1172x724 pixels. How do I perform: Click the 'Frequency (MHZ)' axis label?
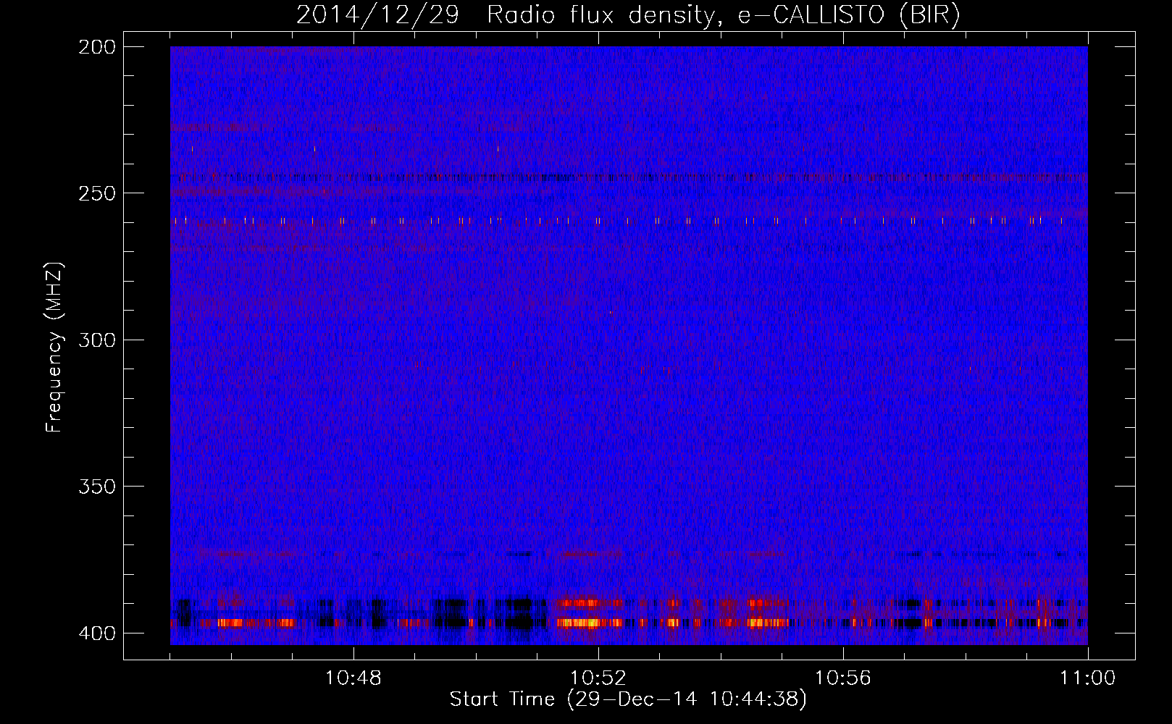pyautogui.click(x=54, y=347)
